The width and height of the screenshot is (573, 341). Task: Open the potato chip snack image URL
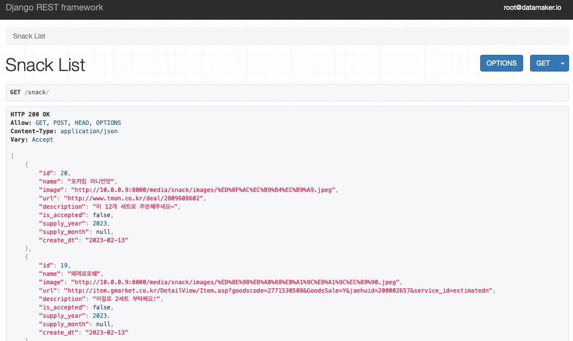203,190
